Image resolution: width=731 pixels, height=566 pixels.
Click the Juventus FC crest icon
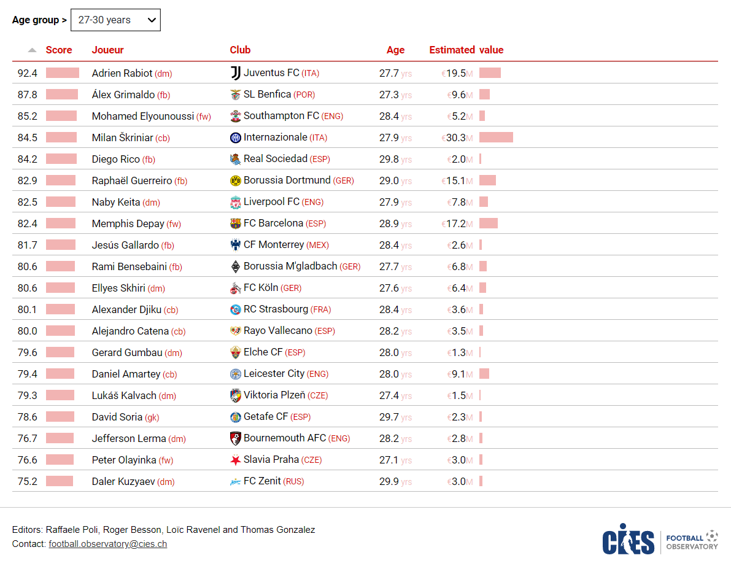click(x=236, y=73)
